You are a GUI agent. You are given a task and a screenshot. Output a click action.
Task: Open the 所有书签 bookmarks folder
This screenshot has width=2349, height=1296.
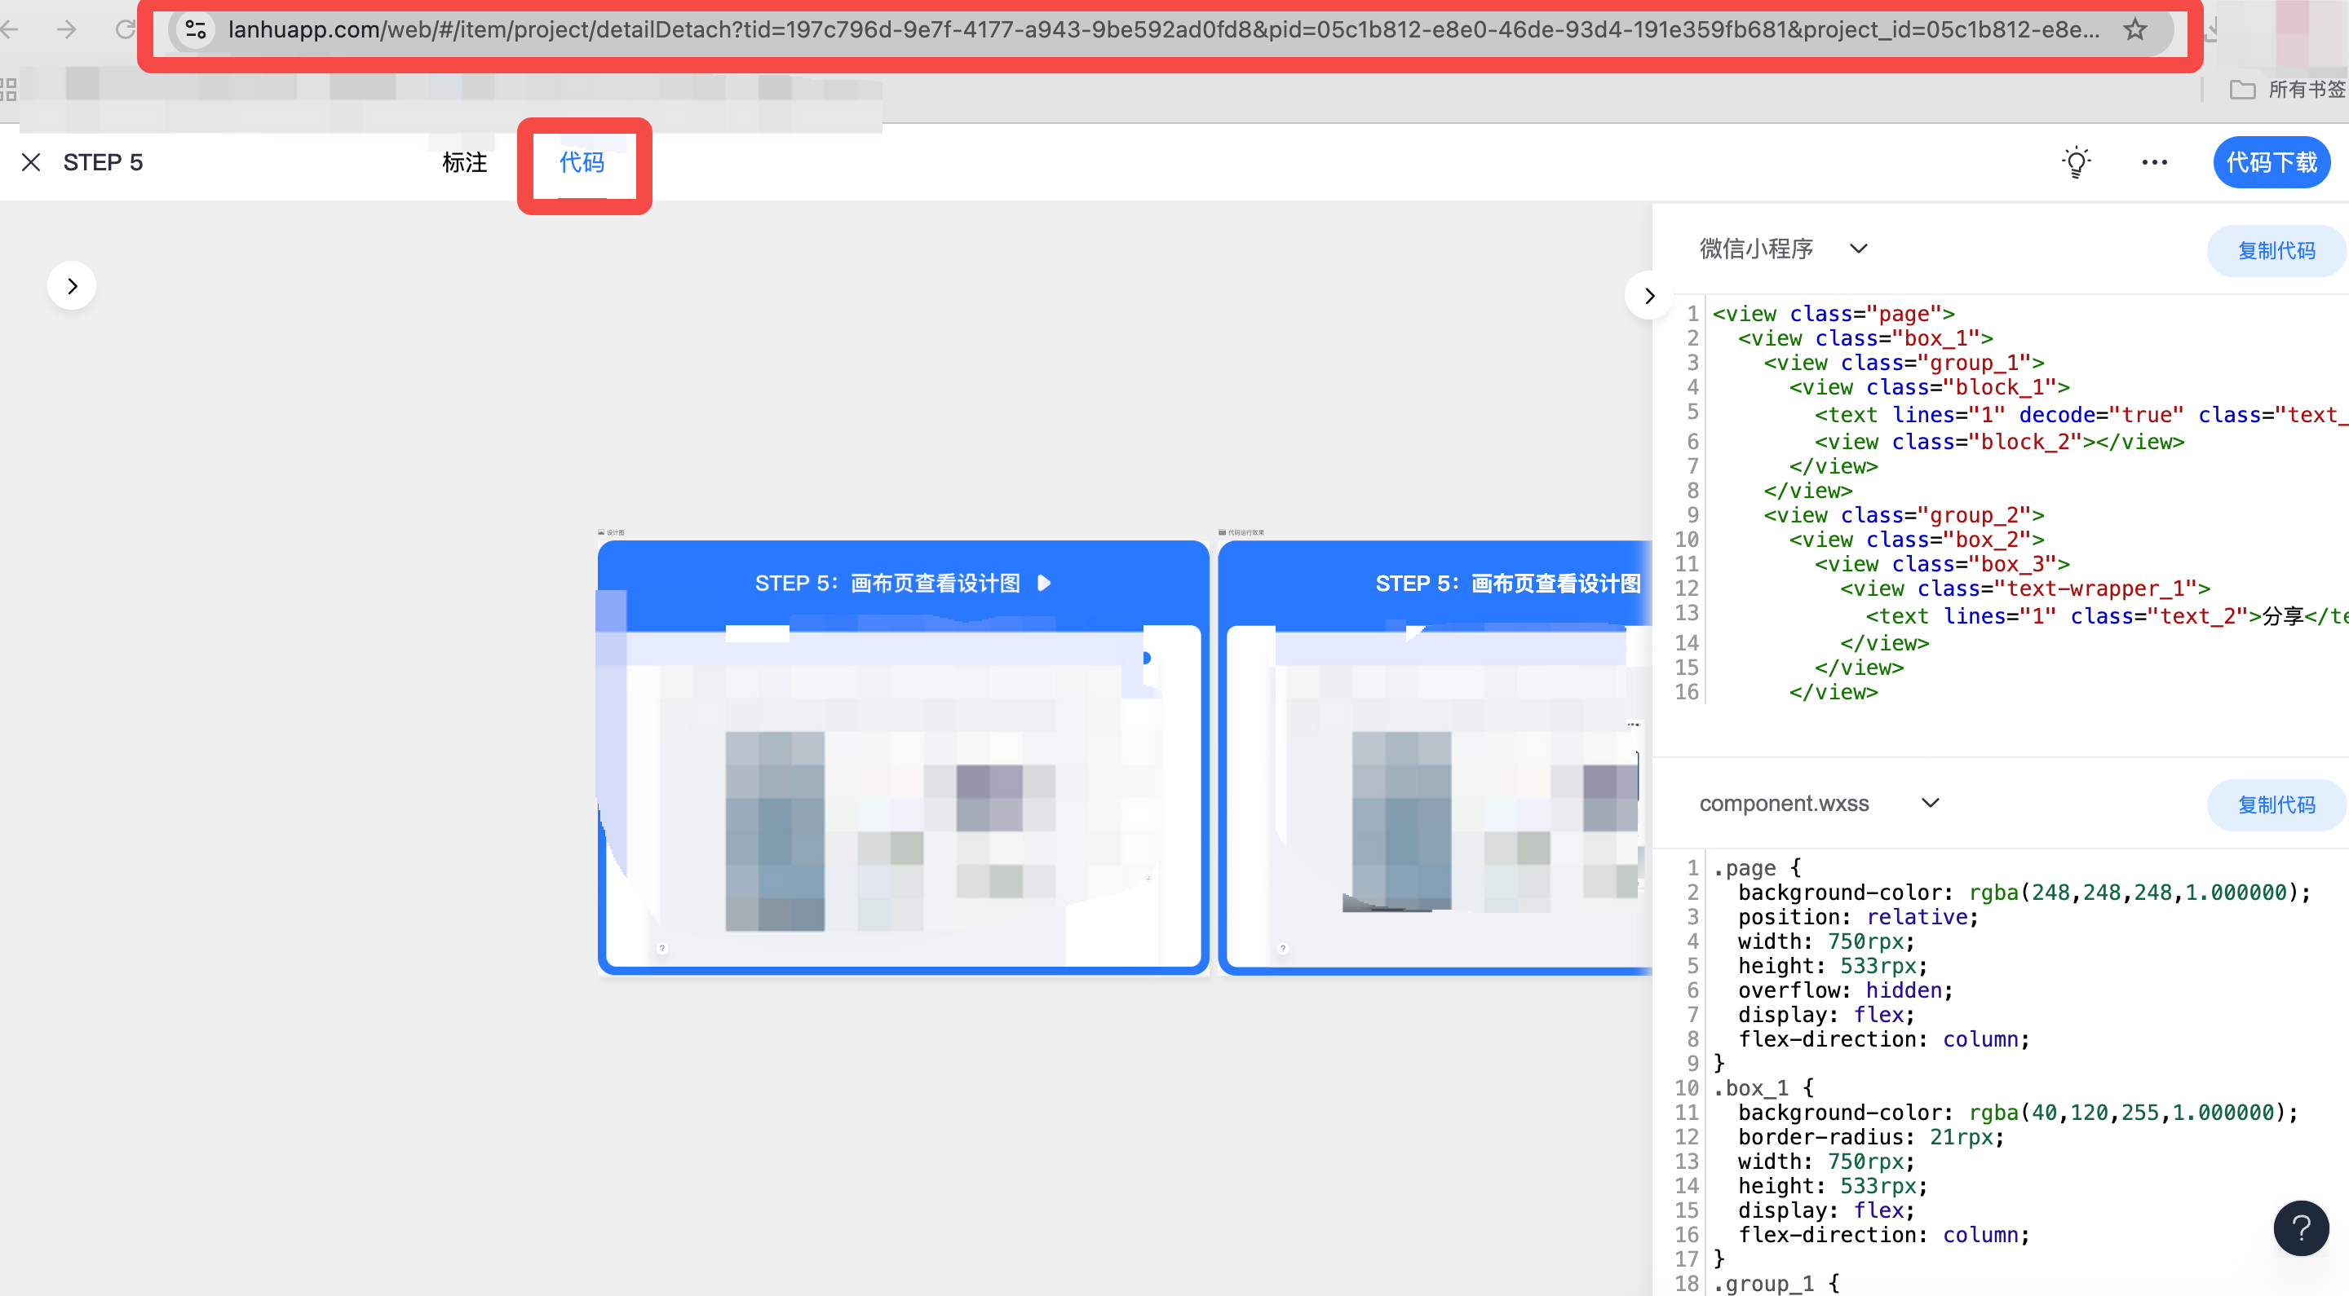click(2288, 90)
